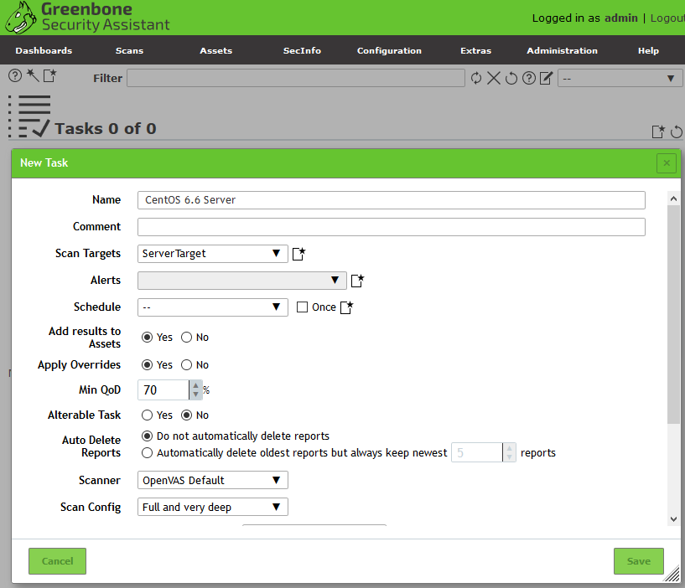Screen dimensions: 685x588
Task: Open the Help menu
Action: tap(648, 50)
